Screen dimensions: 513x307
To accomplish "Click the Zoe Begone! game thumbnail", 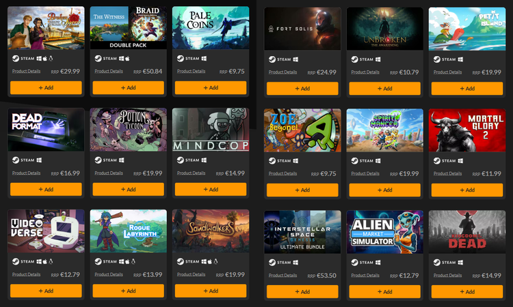I will tap(302, 130).
